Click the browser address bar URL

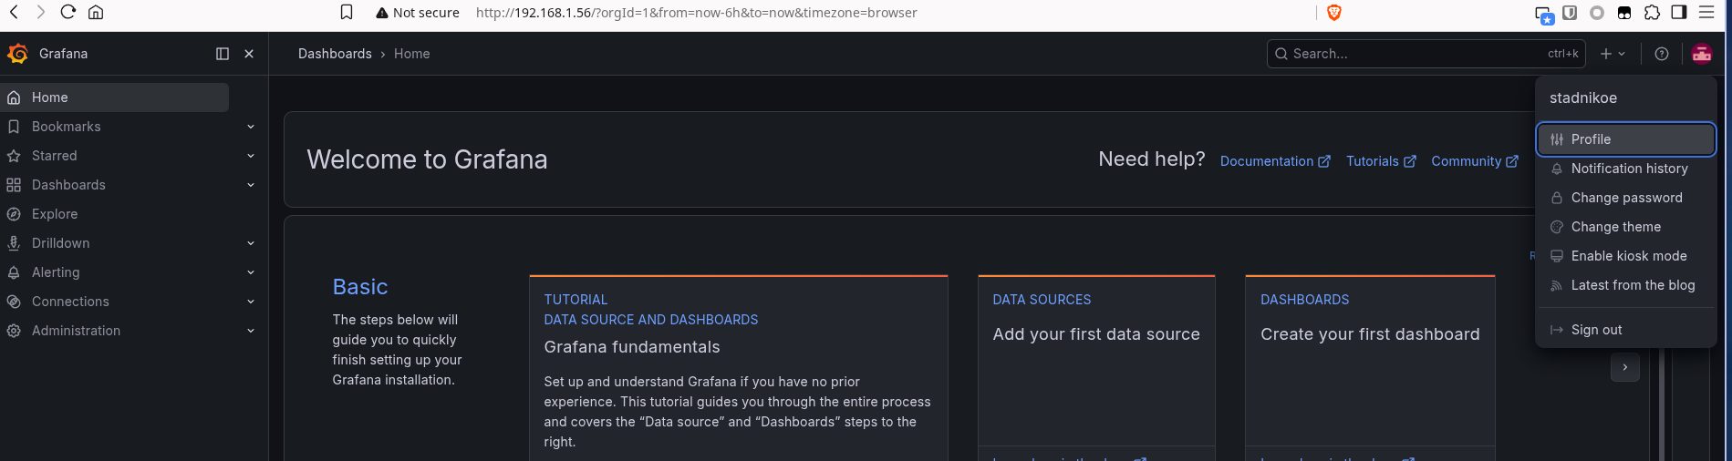[696, 13]
